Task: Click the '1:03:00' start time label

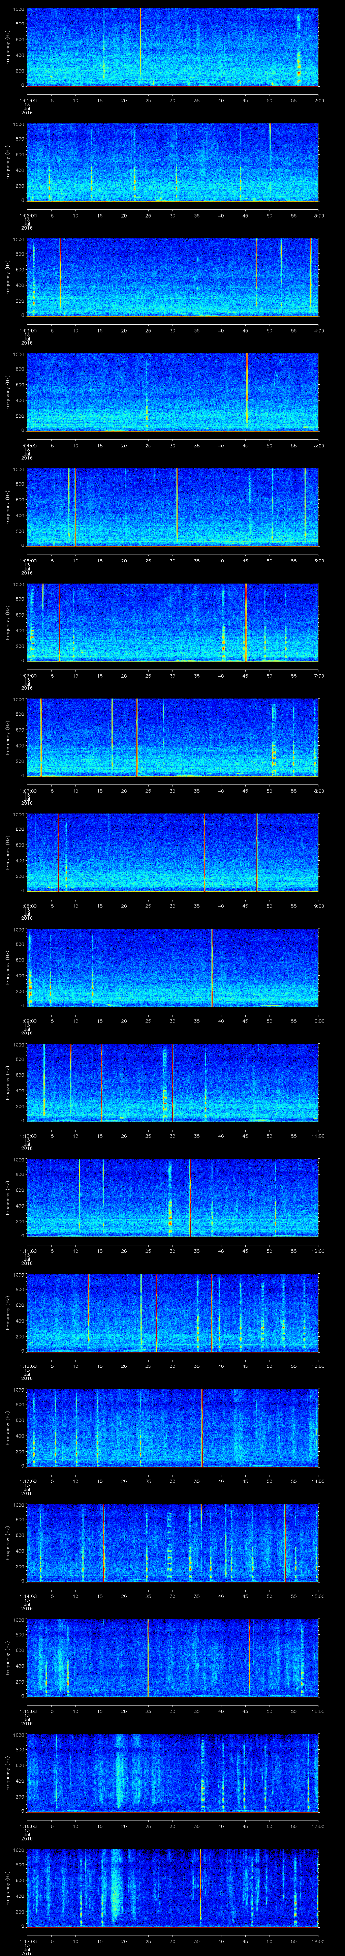Action: pyautogui.click(x=28, y=330)
